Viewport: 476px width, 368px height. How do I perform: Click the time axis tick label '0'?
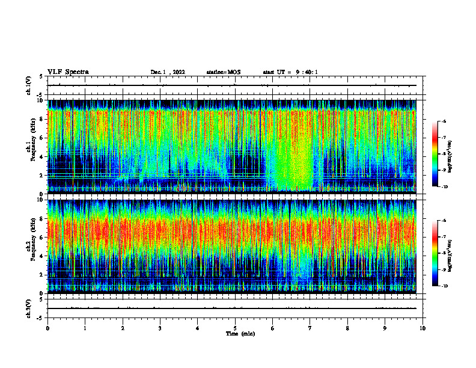pyautogui.click(x=47, y=328)
